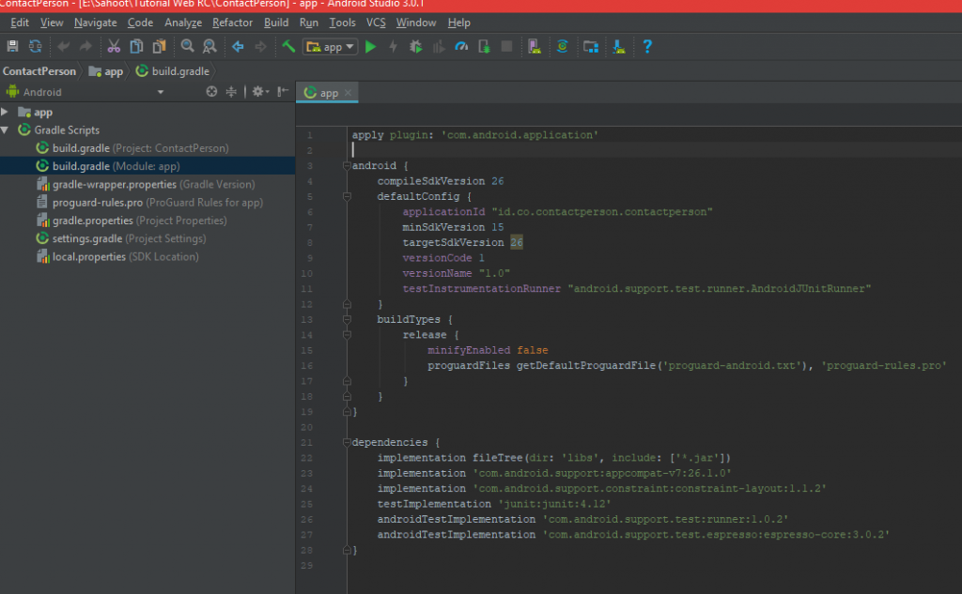This screenshot has height=594, width=962.
Task: Open the Refactor menu
Action: point(232,22)
